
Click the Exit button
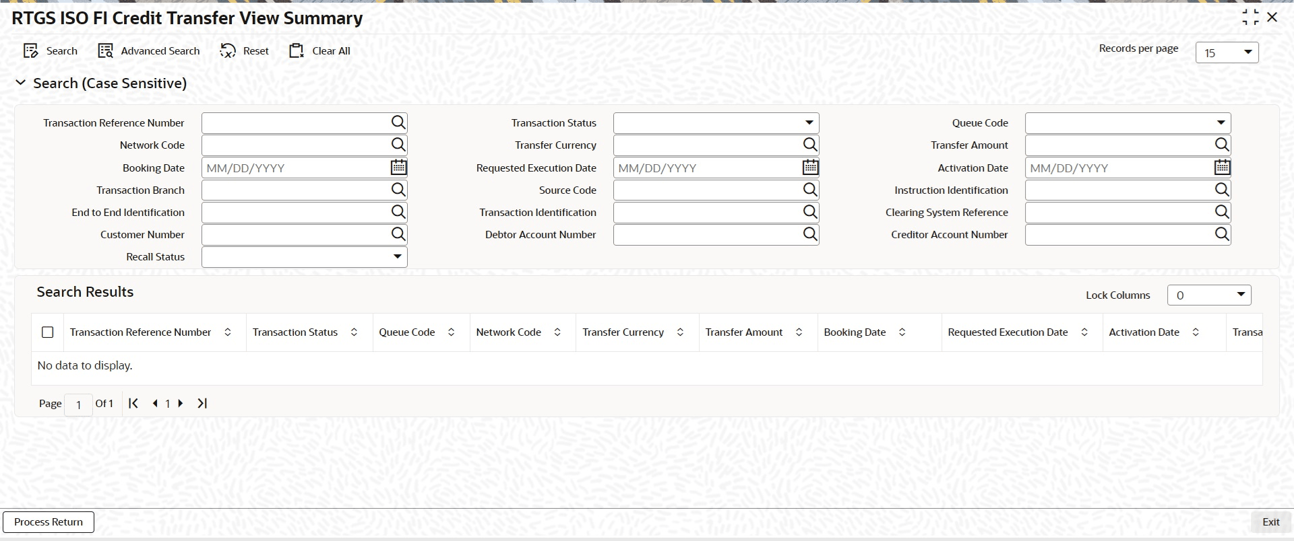coord(1270,522)
